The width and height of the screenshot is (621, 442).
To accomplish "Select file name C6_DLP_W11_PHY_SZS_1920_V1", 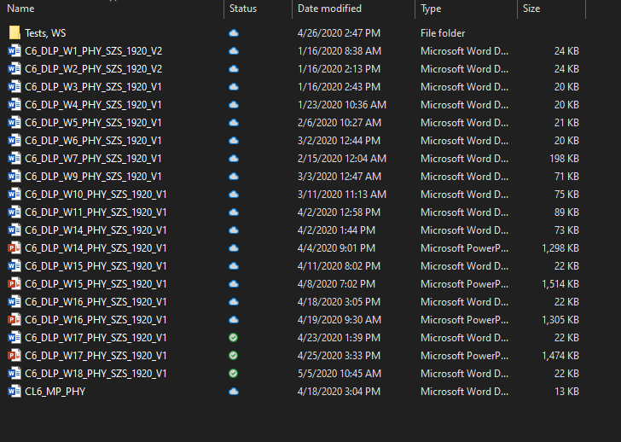I will (x=96, y=212).
